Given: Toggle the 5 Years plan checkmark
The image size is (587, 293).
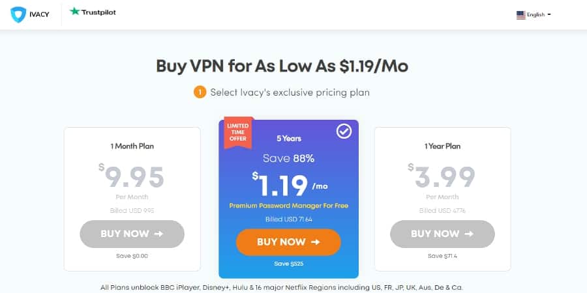Looking at the screenshot, I should click(344, 132).
